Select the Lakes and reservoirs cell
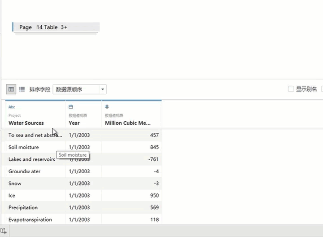This screenshot has width=323, height=237. coord(31,159)
